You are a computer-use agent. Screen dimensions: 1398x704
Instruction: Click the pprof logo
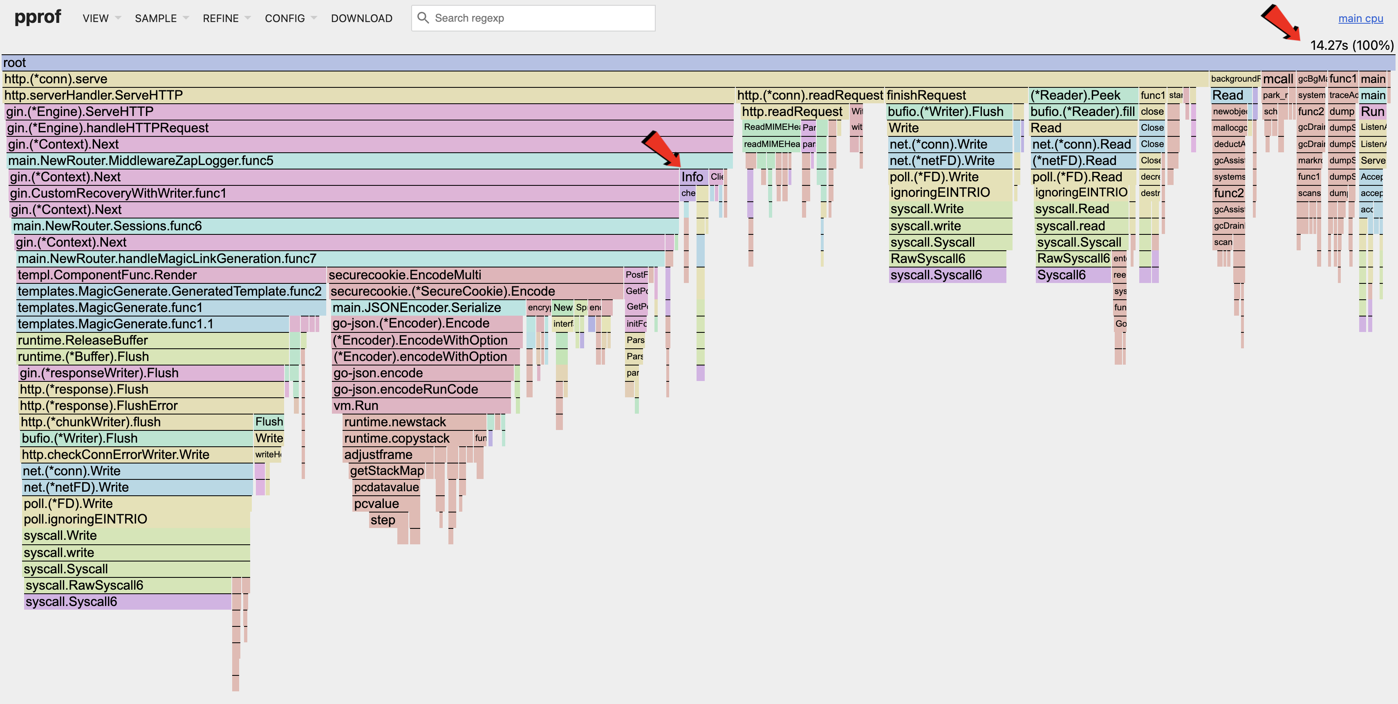tap(38, 17)
